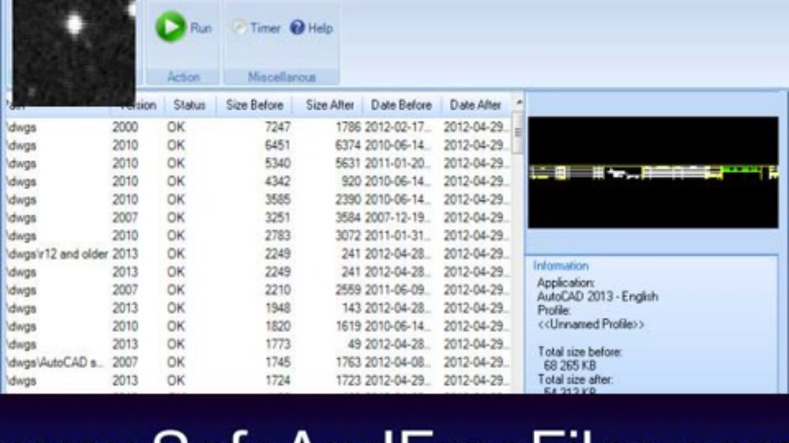Click the Date Before cell 2011-06-09
789x443 pixels.
tap(398, 290)
